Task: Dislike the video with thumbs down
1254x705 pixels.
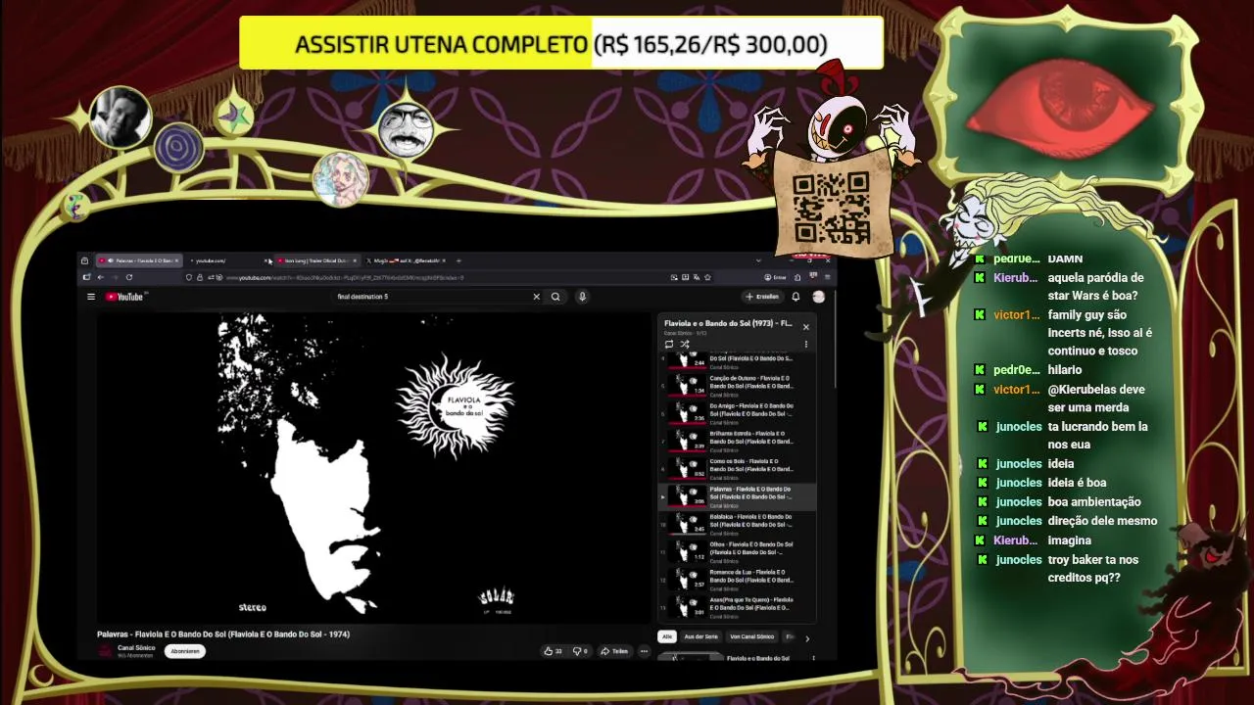Action: (x=580, y=651)
